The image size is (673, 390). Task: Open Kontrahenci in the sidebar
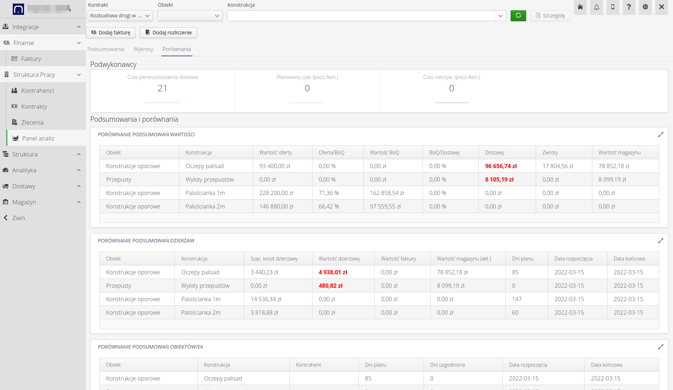point(38,91)
